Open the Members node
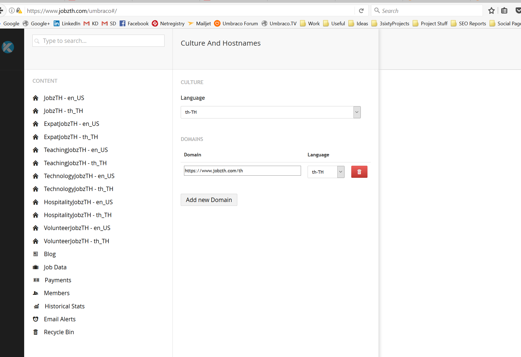This screenshot has width=521, height=357. (57, 293)
